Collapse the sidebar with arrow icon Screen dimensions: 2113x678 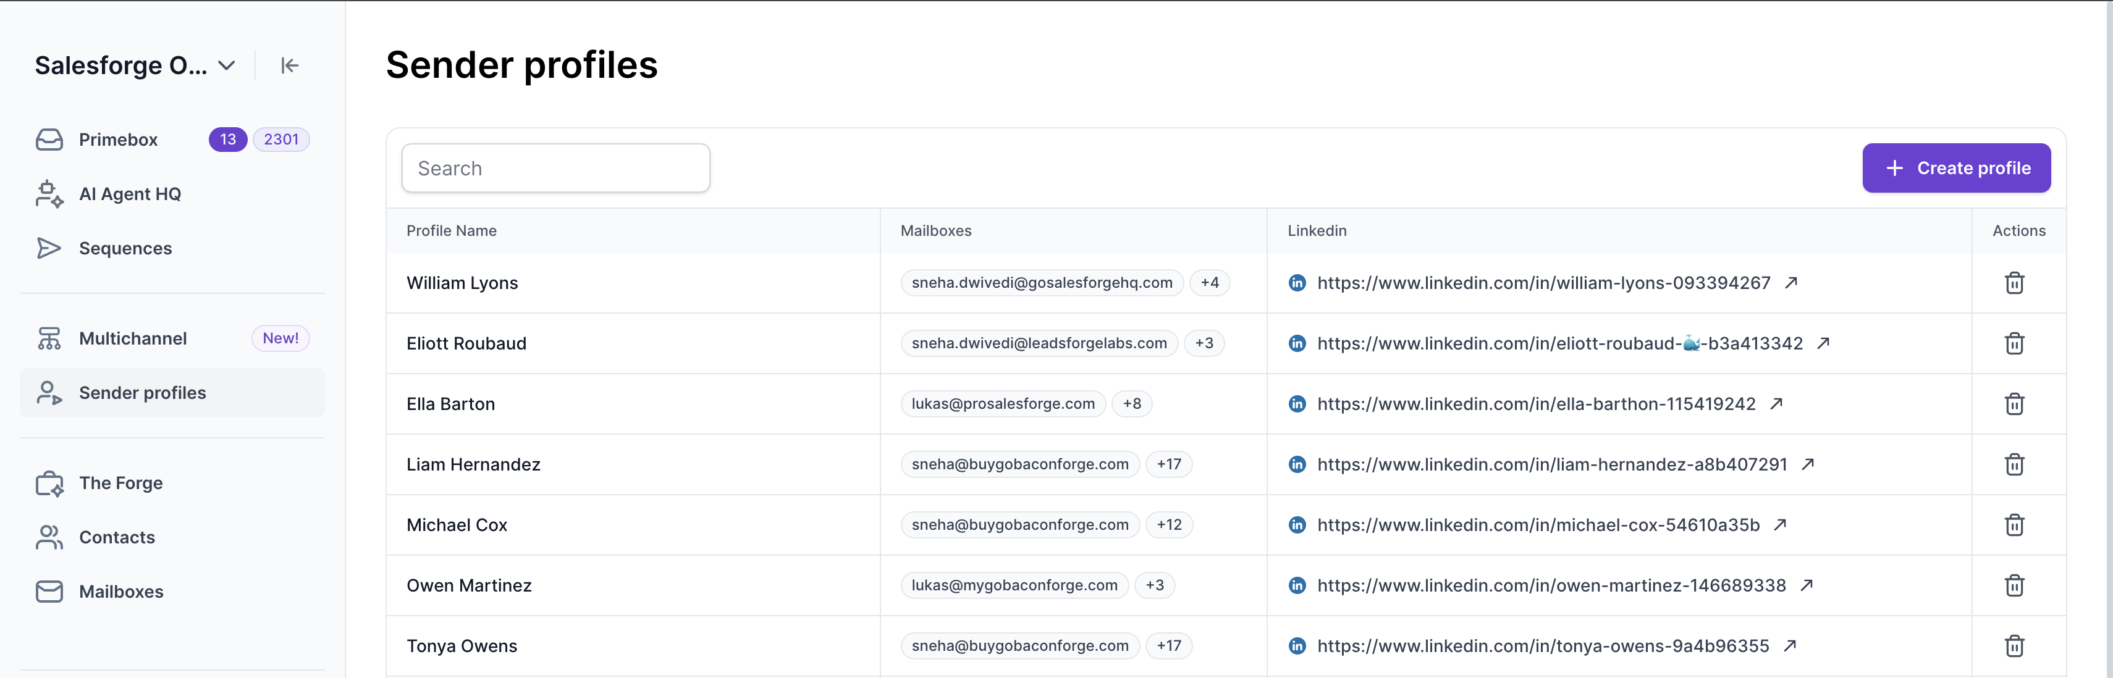pyautogui.click(x=290, y=65)
